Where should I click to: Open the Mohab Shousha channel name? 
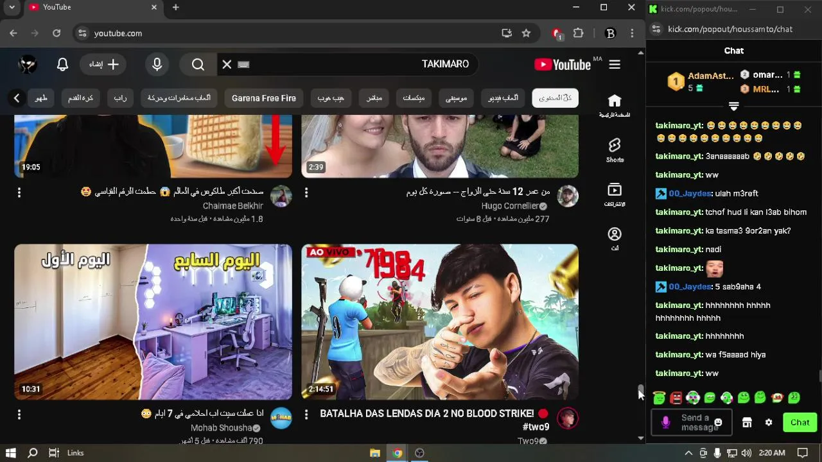[221, 428]
